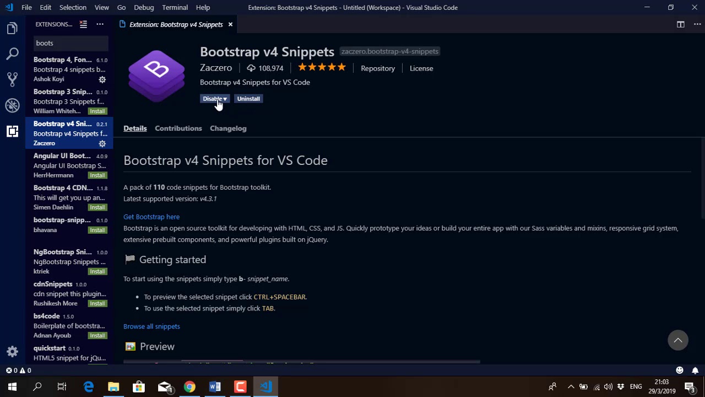
Task: Click the Bootstrap v4 Snippets logo
Action: point(156,76)
